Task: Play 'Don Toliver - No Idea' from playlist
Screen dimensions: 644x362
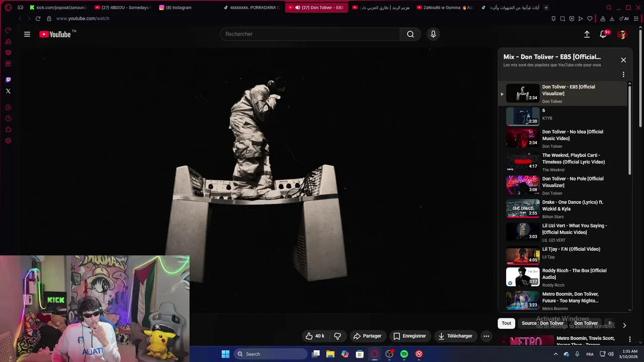Action: point(562,138)
